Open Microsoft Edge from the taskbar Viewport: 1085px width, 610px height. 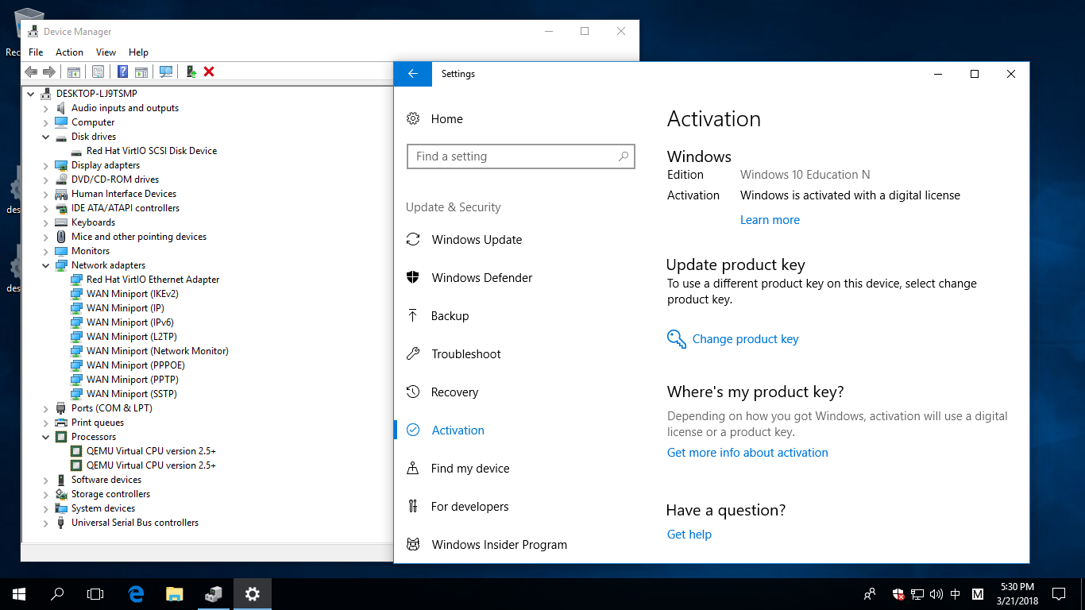(x=137, y=594)
